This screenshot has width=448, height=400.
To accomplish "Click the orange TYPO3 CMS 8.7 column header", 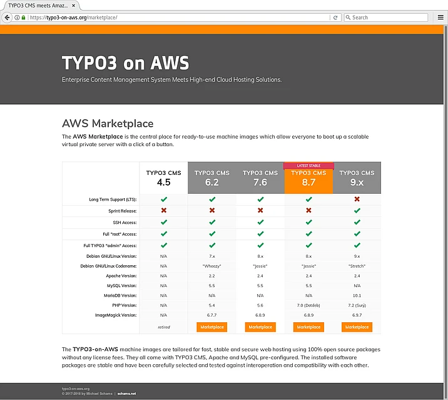I will point(308,179).
